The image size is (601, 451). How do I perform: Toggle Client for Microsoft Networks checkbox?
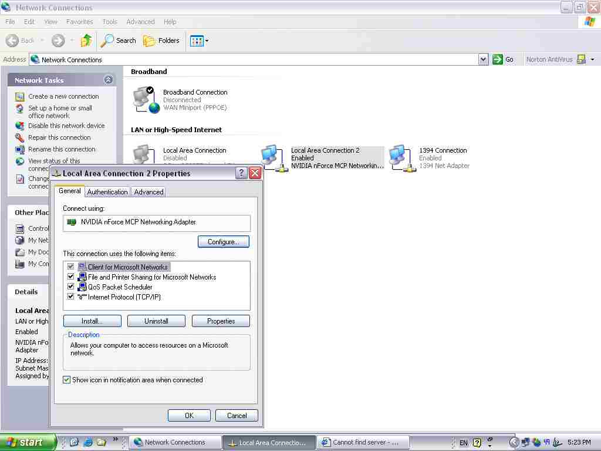coord(70,267)
